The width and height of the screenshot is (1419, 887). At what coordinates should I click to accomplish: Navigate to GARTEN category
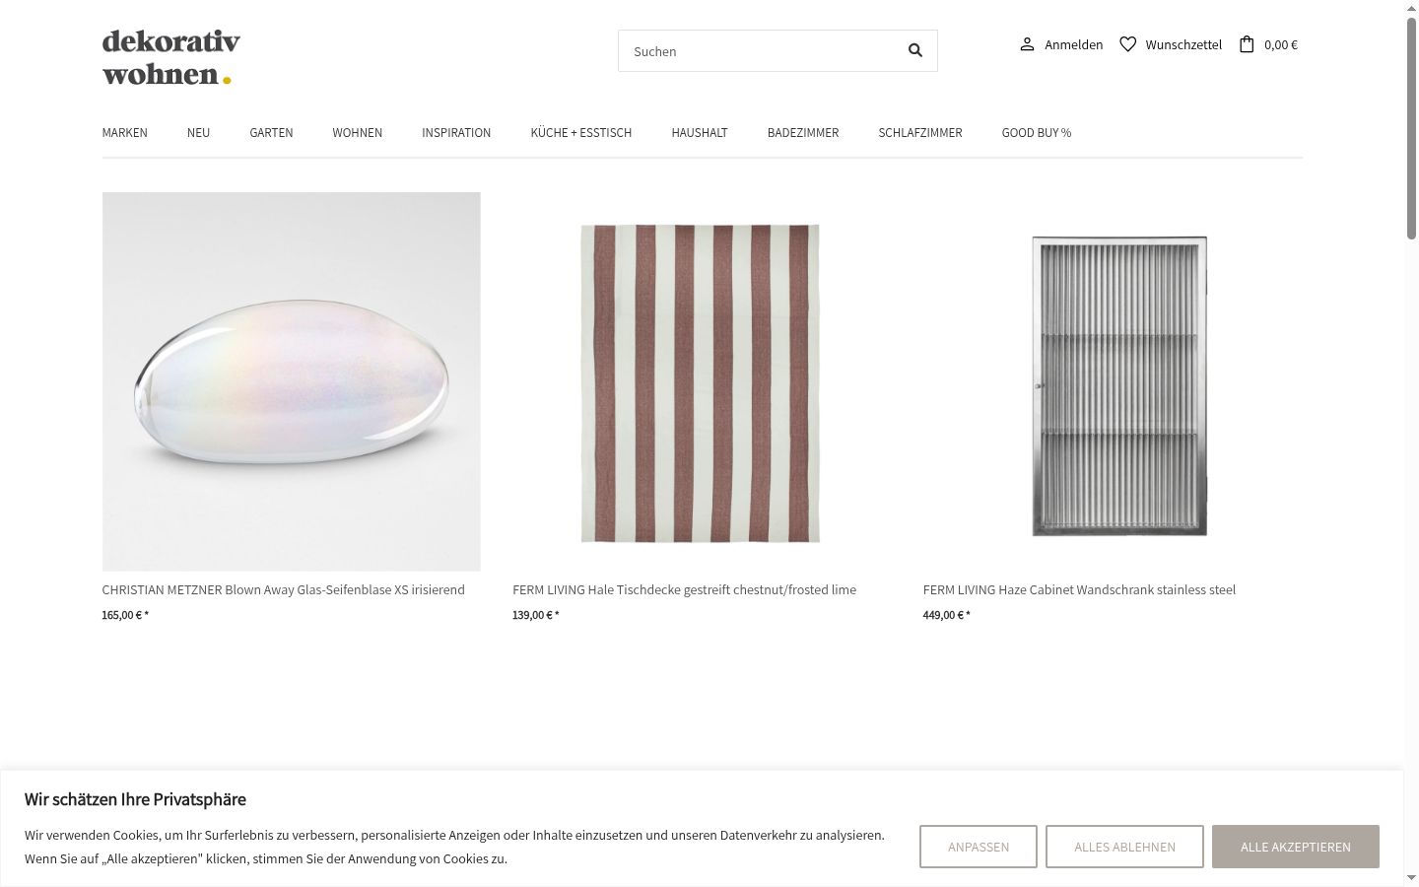click(271, 133)
